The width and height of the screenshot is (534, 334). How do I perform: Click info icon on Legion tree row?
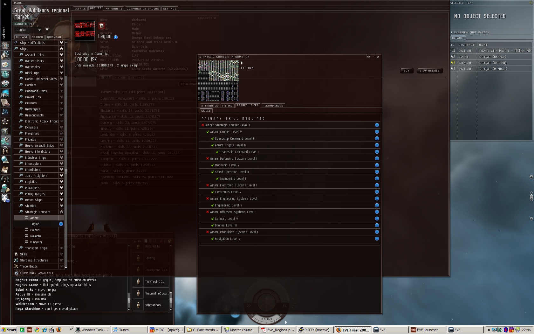[61, 224]
